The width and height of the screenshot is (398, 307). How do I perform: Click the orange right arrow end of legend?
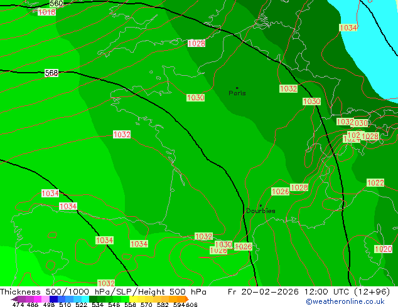[x=186, y=299]
